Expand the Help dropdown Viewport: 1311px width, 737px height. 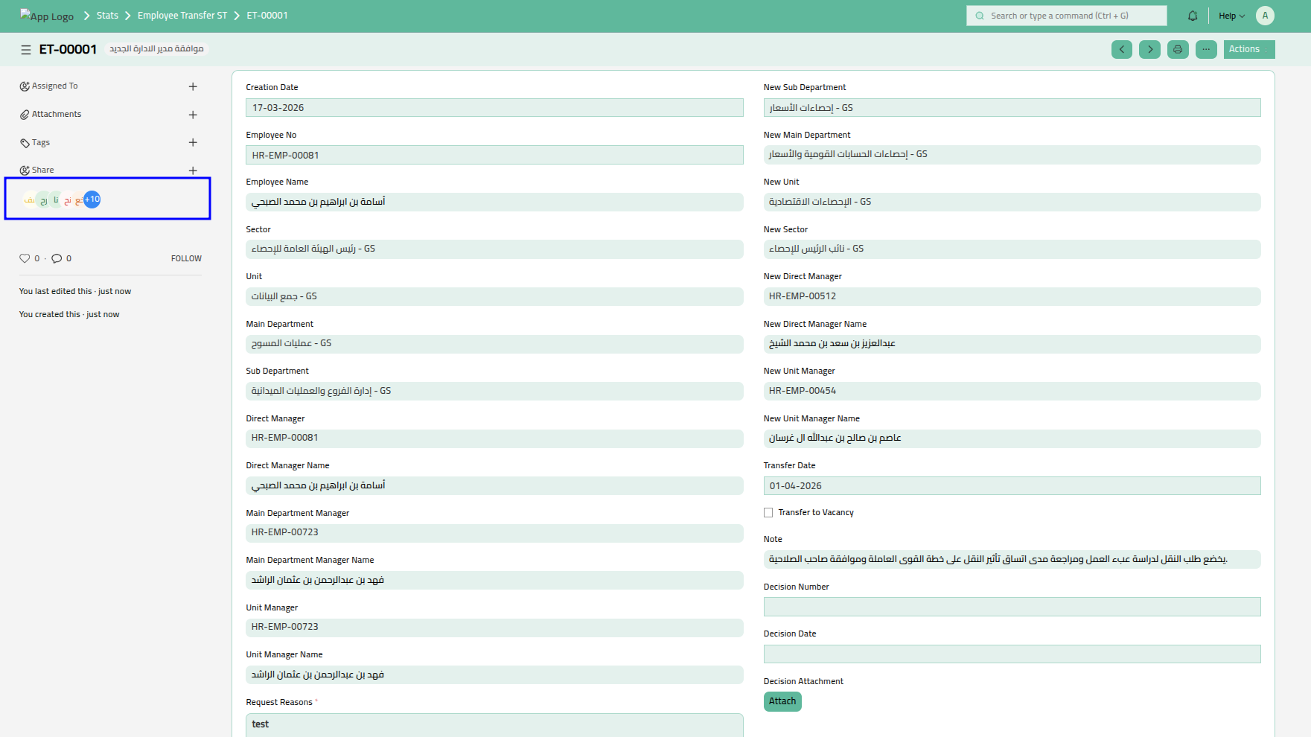coord(1231,16)
